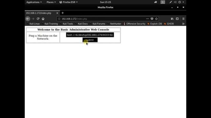The width and height of the screenshot is (211, 118).
Task: Open the Firefox home page icon
Action: (x=43, y=19)
